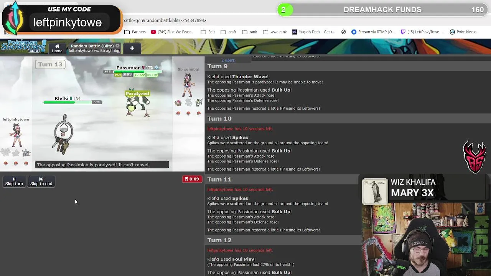Open the 2 users list link
The image size is (491, 276).
tap(228, 60)
